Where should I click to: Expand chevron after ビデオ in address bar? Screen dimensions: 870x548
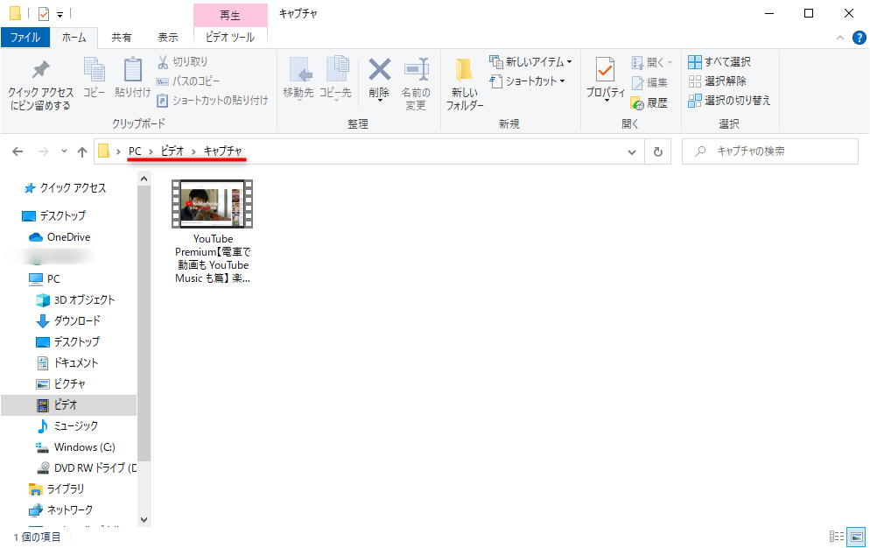[x=193, y=151]
